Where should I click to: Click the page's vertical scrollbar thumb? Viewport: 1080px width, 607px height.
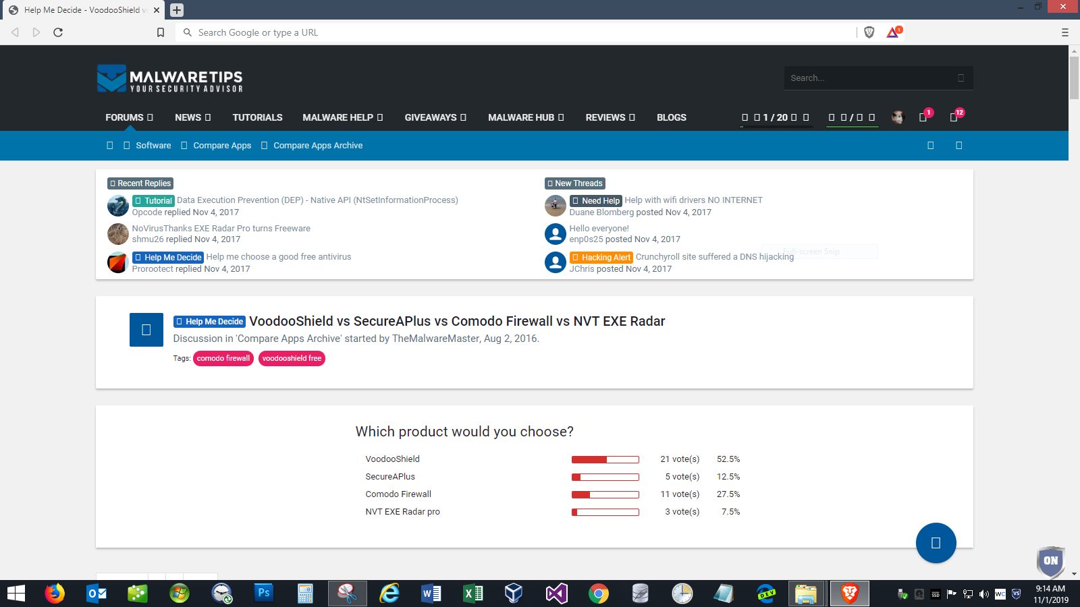(x=1075, y=78)
